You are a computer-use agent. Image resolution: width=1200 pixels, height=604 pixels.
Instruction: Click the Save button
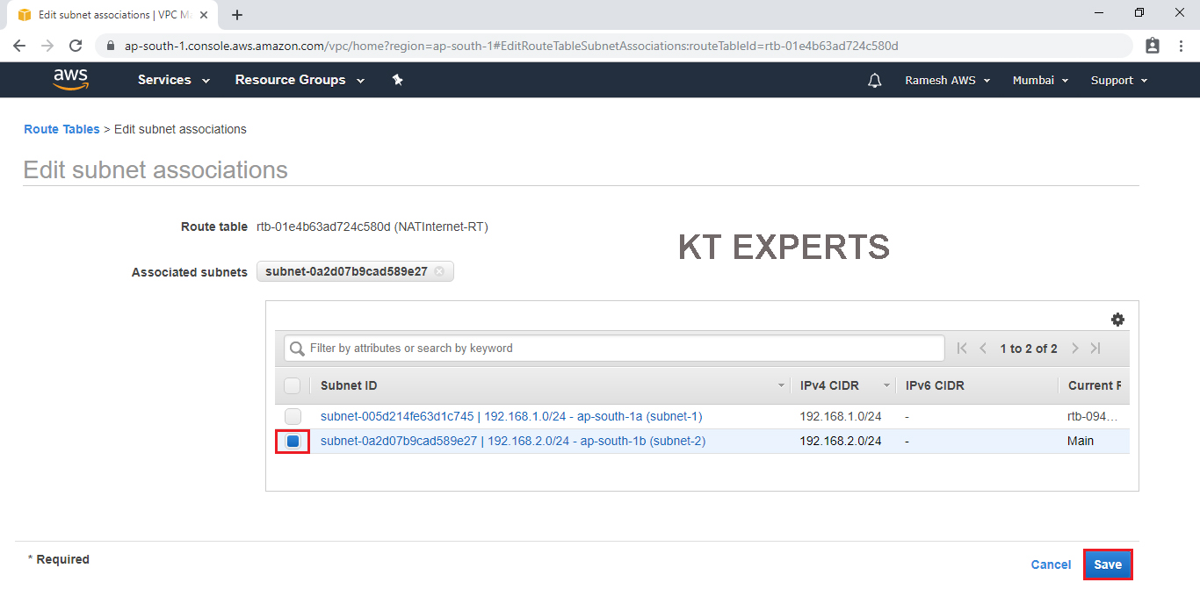[1107, 564]
